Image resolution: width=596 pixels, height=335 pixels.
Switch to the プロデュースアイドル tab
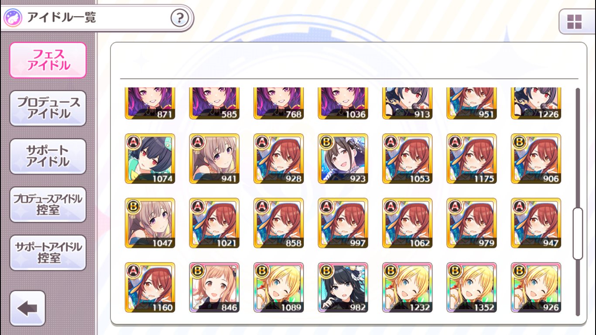[48, 108]
